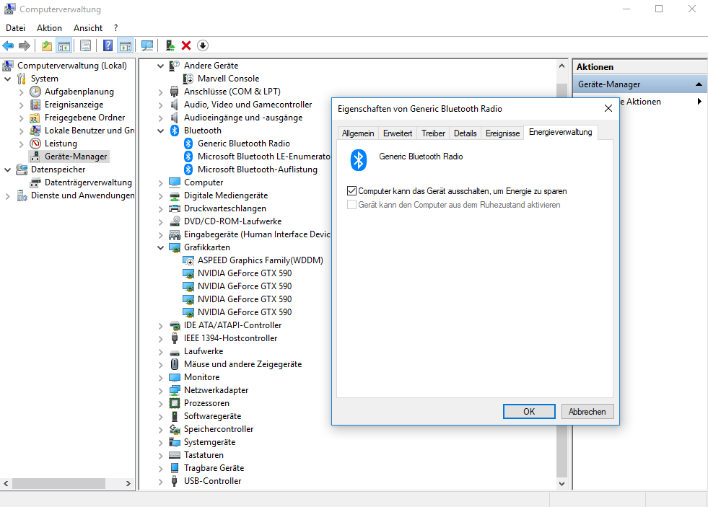The height and width of the screenshot is (507, 708).
Task: Switch to the Erweitert tab
Action: pos(398,133)
